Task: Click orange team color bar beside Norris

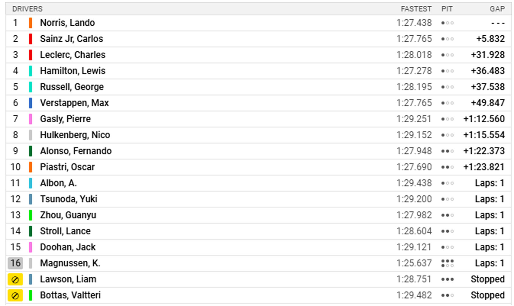Action: [x=31, y=23]
